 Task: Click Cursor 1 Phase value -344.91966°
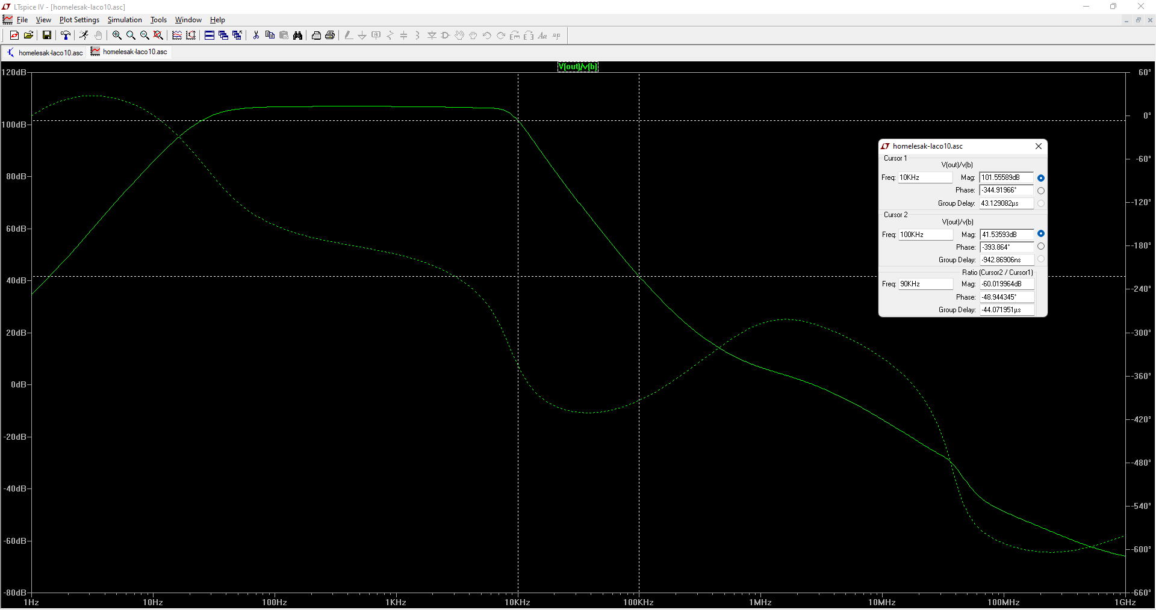(1007, 190)
